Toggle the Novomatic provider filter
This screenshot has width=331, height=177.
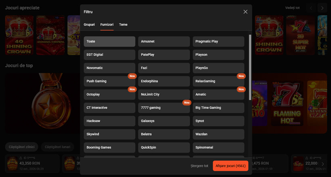coord(109,68)
